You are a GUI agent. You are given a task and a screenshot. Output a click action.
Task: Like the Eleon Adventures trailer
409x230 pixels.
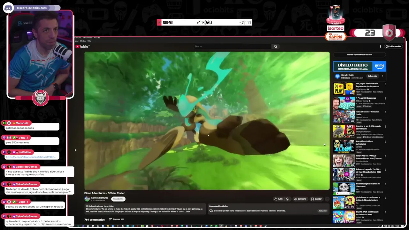[x=278, y=199]
